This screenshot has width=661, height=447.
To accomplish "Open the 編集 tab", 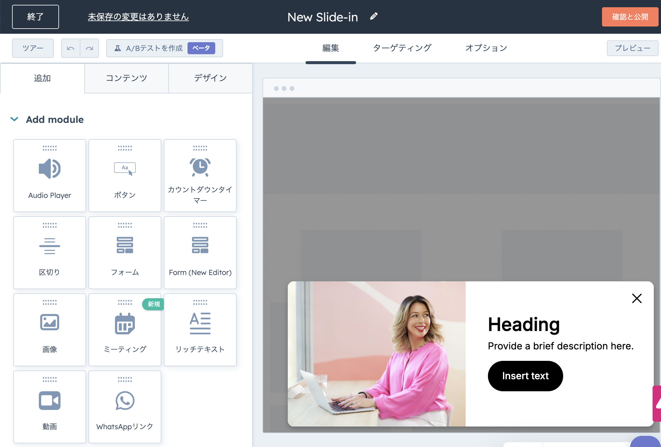I will (330, 48).
